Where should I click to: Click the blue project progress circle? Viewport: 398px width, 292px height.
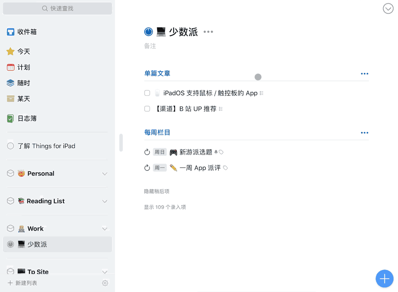point(148,32)
